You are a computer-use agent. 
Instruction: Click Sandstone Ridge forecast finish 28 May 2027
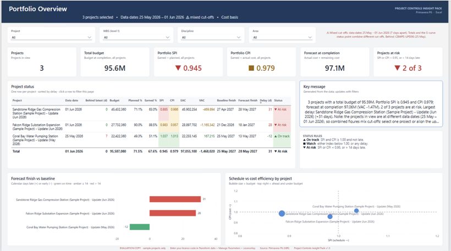click(247, 109)
